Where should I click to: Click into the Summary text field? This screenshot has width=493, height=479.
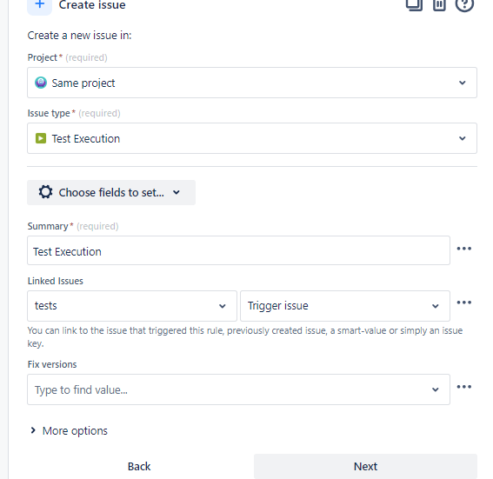tap(238, 250)
